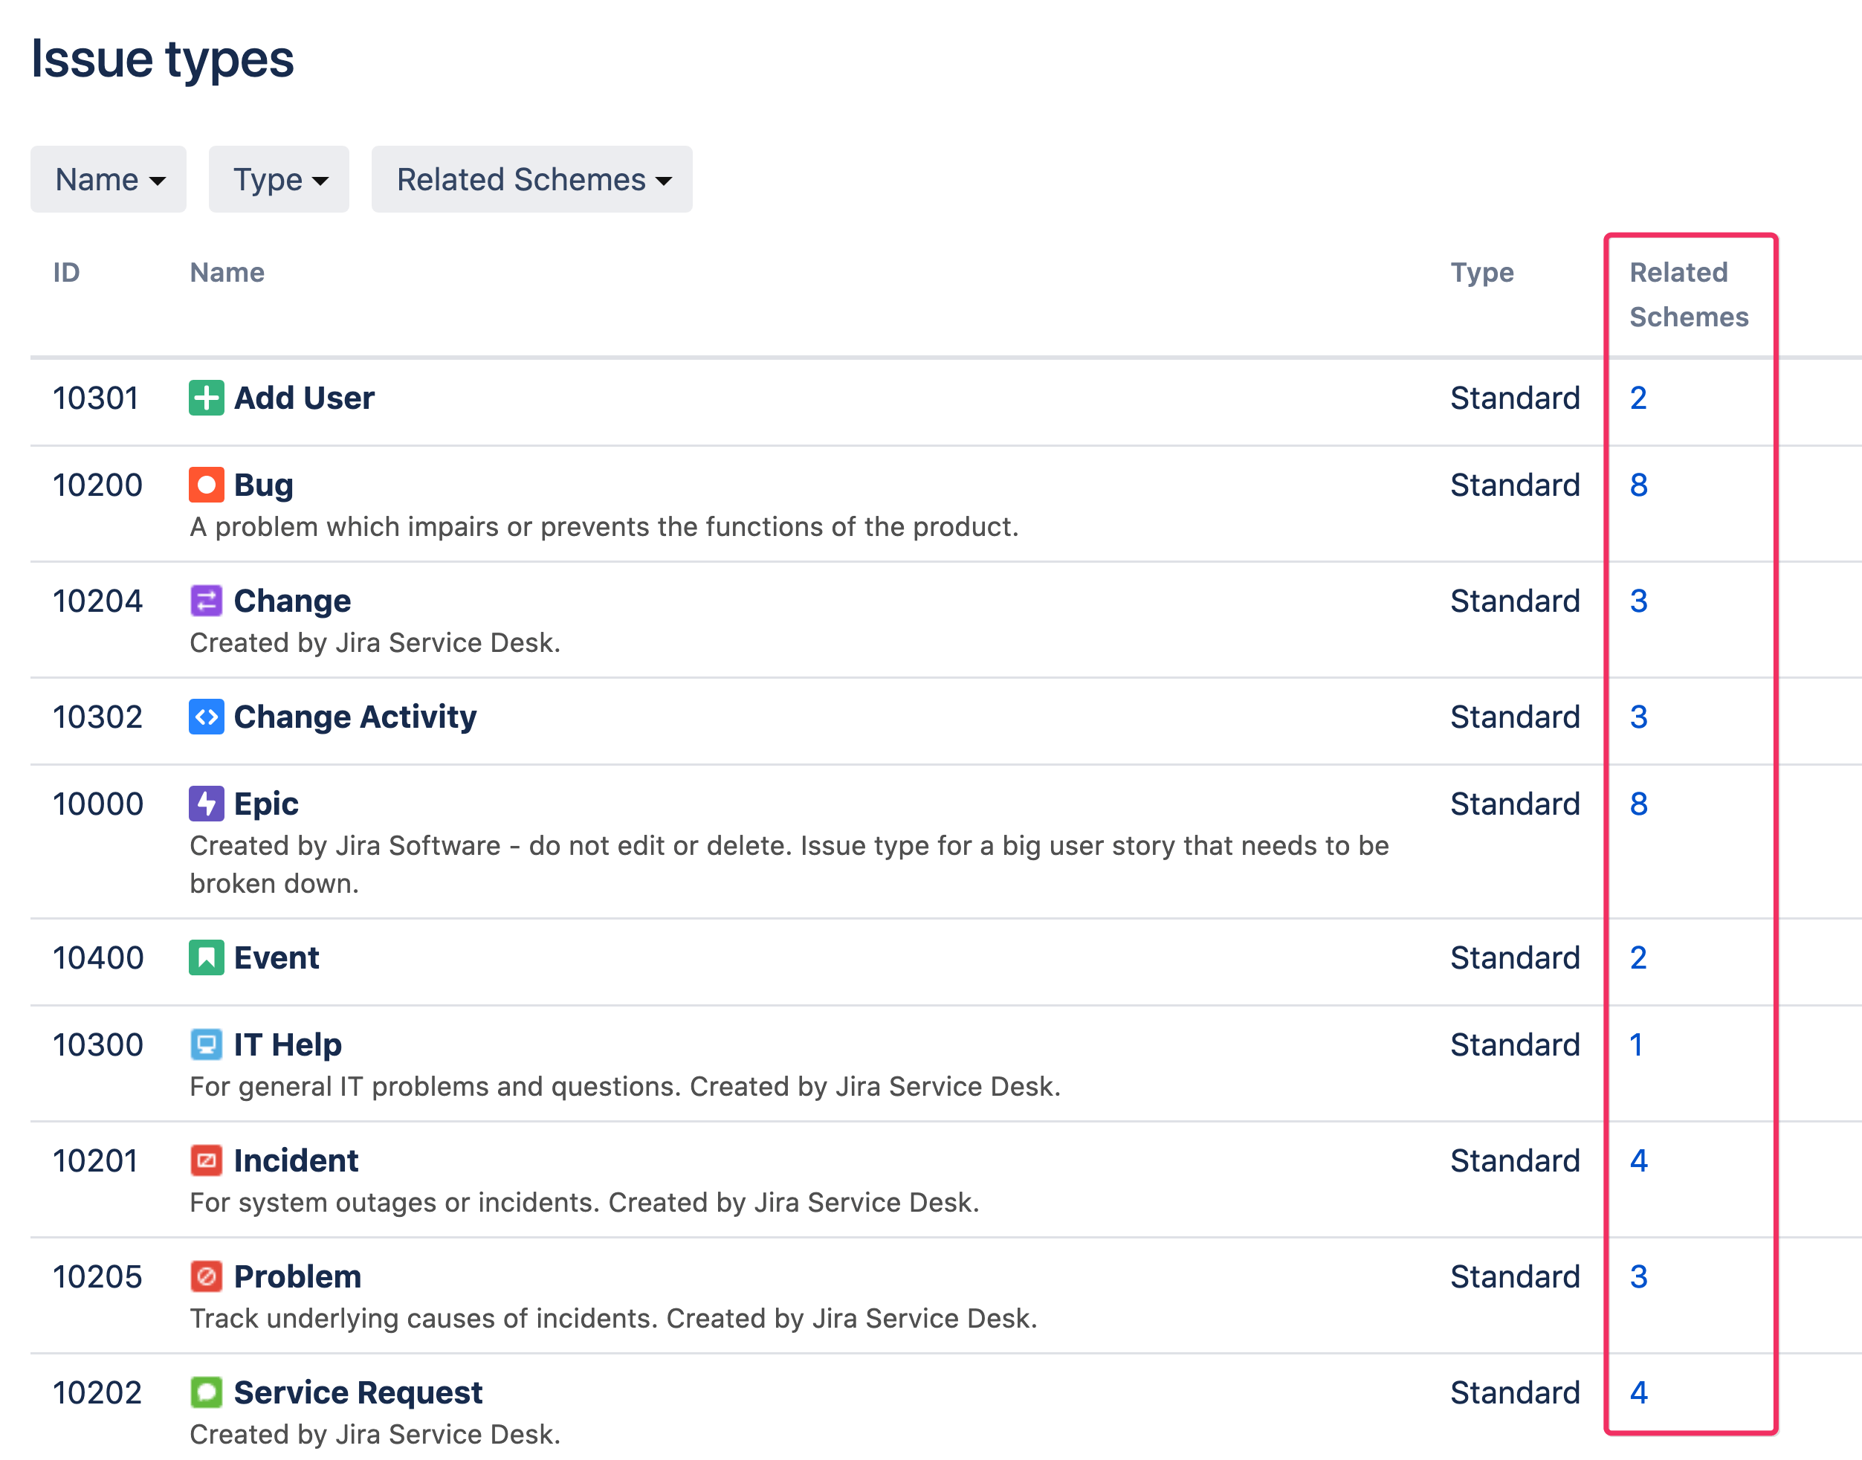Click the Incident issue type name
Viewport: 1862px width, 1460px height.
297,1162
